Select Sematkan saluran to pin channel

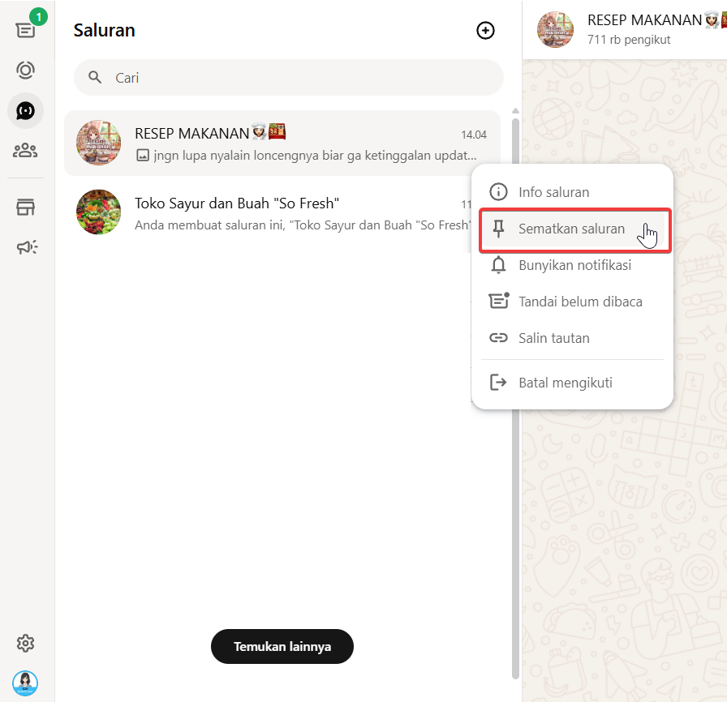tap(572, 229)
